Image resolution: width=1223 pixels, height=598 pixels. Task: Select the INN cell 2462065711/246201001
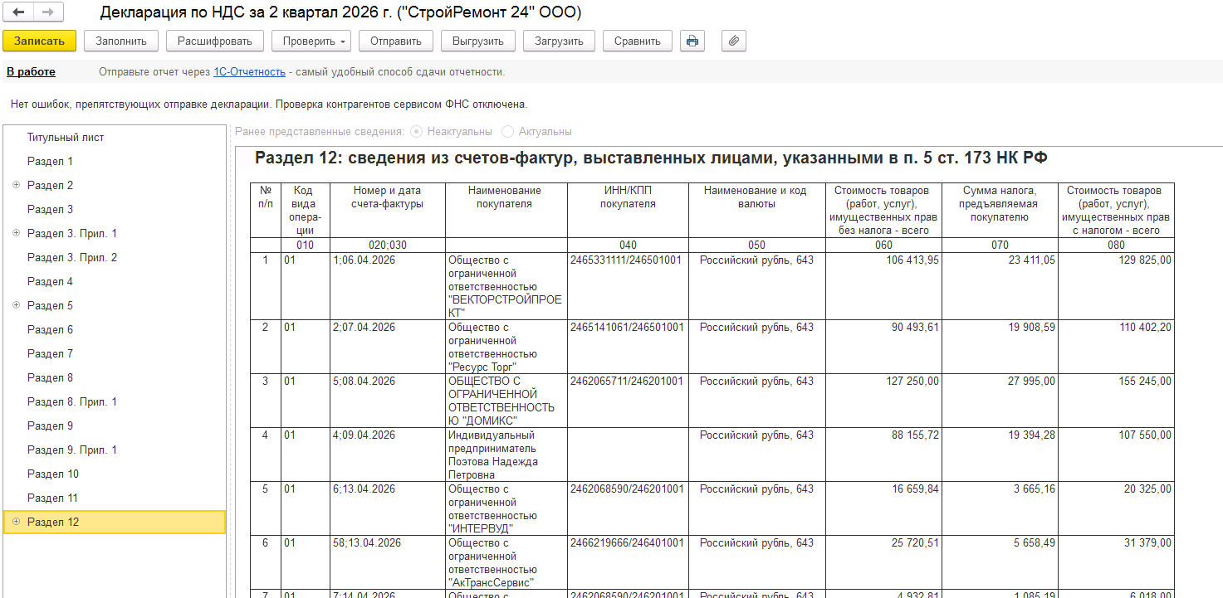click(x=628, y=401)
